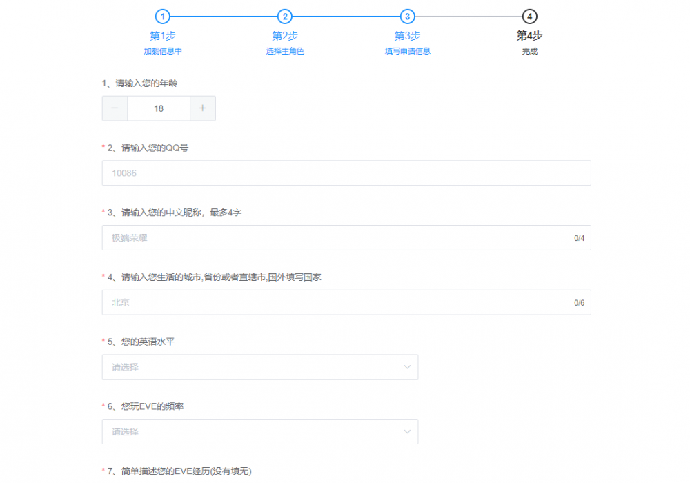The image size is (690, 483).
Task: Click the chevron arrow in EVE频率 dropdown
Action: pyautogui.click(x=407, y=432)
